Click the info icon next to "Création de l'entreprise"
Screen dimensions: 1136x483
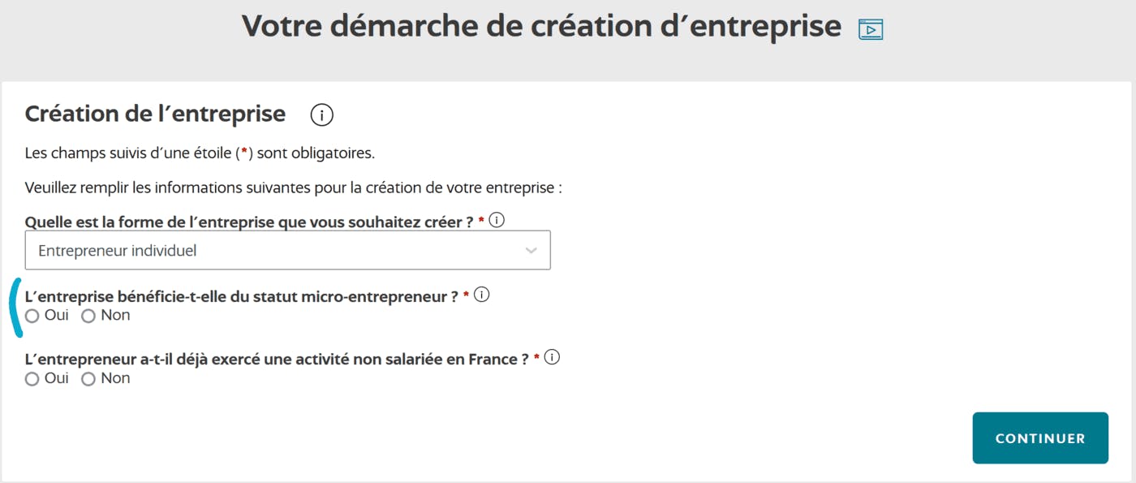tap(321, 114)
